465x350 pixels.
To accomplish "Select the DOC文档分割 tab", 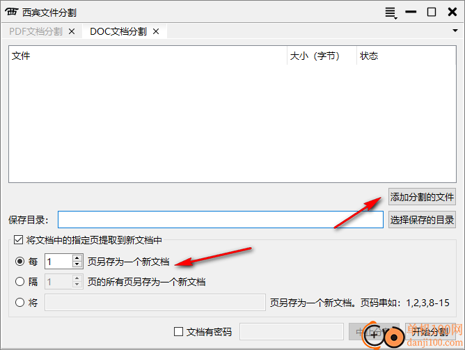I will 118,31.
